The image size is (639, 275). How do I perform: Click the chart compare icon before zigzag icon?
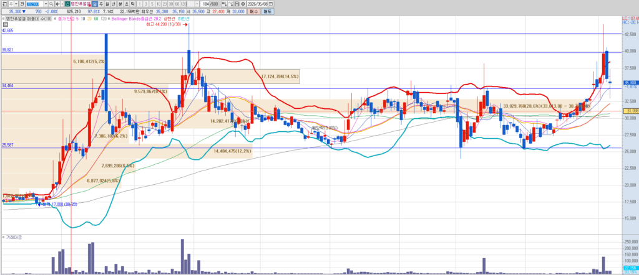pyautogui.click(x=224, y=4)
